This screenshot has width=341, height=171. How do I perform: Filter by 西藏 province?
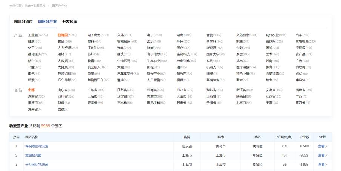point(63,109)
